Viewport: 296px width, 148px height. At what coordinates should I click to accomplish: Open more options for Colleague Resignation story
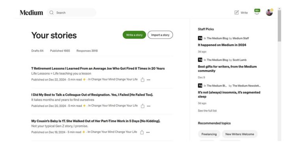pyautogui.click(x=148, y=106)
